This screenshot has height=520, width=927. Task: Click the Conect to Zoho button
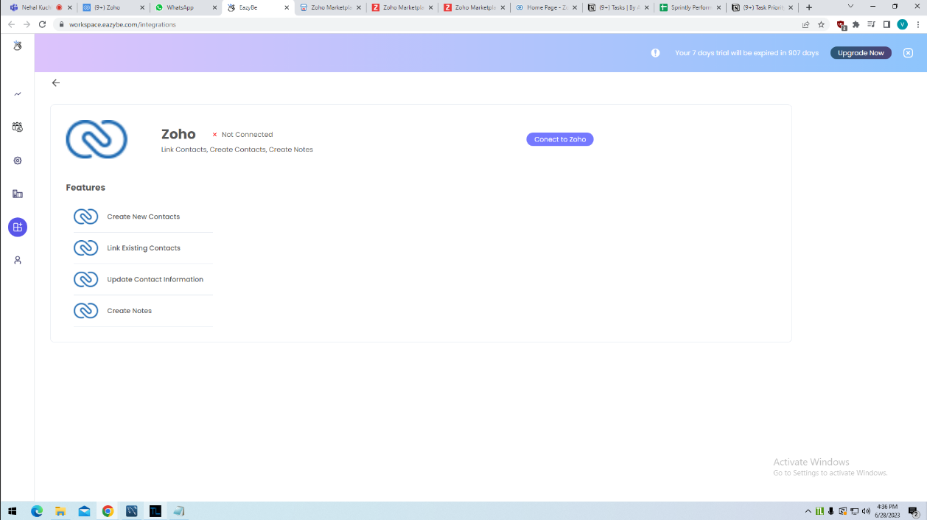[x=560, y=139]
